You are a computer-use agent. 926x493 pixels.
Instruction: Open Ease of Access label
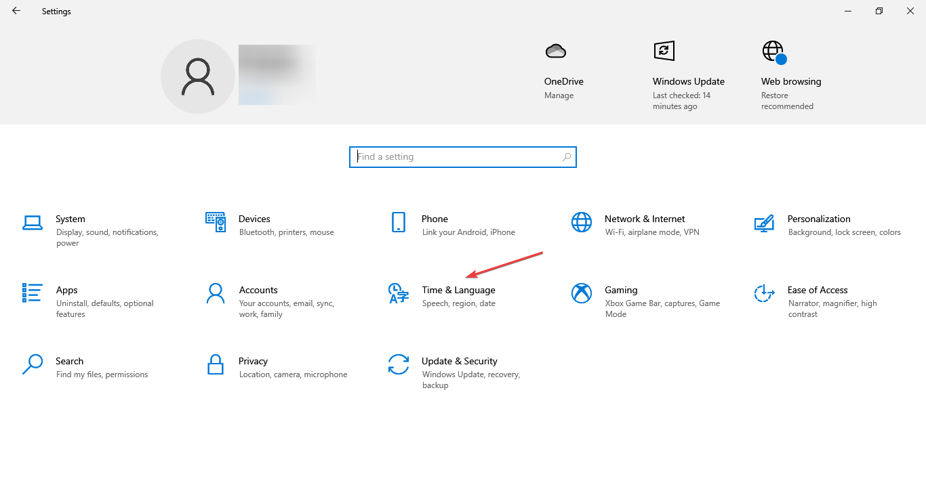pos(818,290)
